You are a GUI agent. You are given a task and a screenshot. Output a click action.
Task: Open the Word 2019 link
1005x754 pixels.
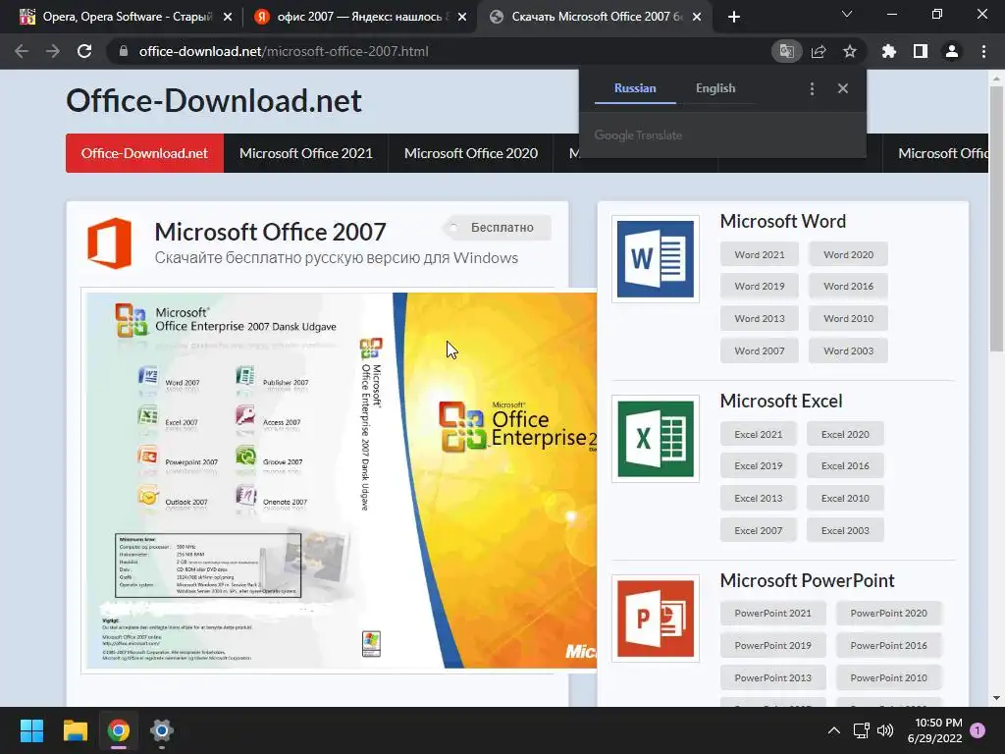point(760,286)
